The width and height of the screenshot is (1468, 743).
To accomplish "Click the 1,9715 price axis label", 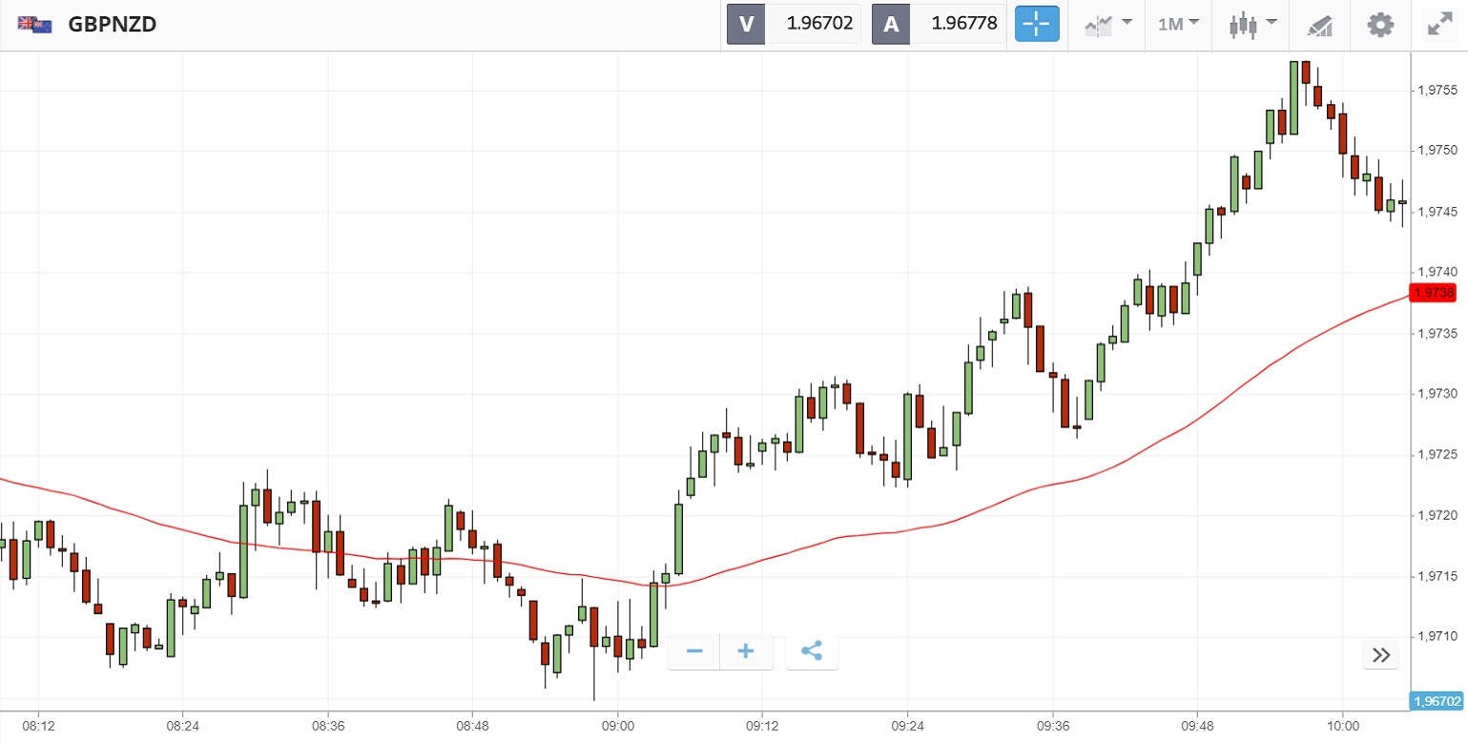I will [1436, 576].
